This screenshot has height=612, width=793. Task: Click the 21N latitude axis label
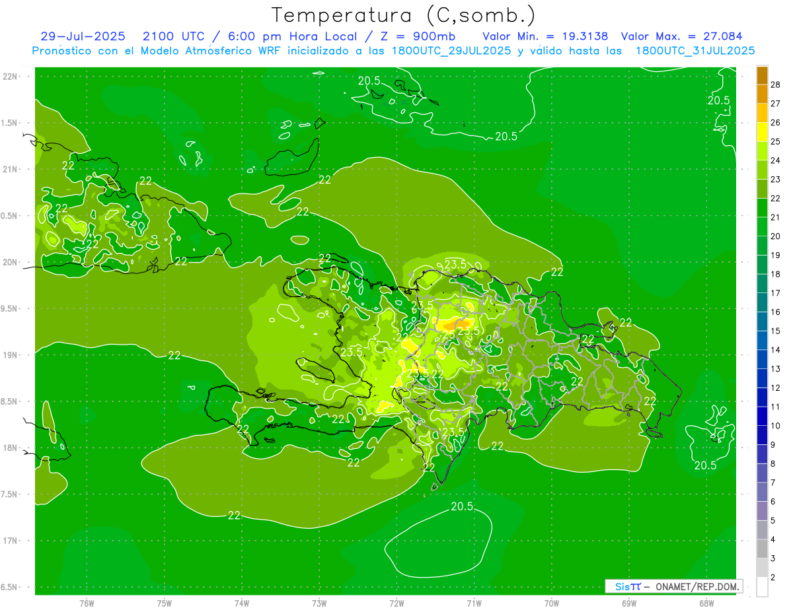11,169
